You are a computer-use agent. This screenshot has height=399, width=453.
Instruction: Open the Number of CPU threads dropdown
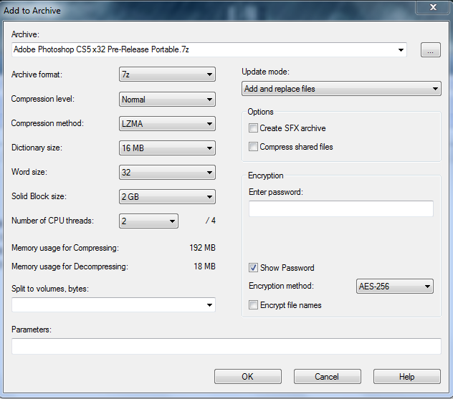(x=148, y=221)
